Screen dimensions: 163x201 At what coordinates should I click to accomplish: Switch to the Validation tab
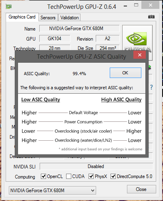point(69,18)
